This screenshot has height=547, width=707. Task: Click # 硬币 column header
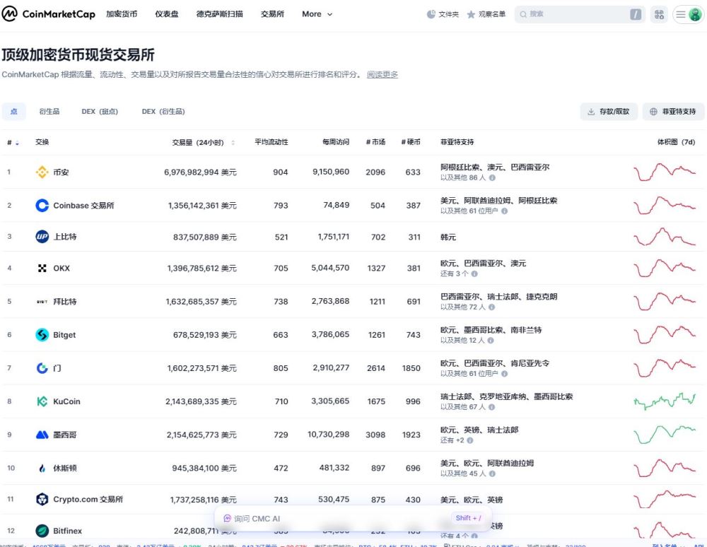pos(411,142)
